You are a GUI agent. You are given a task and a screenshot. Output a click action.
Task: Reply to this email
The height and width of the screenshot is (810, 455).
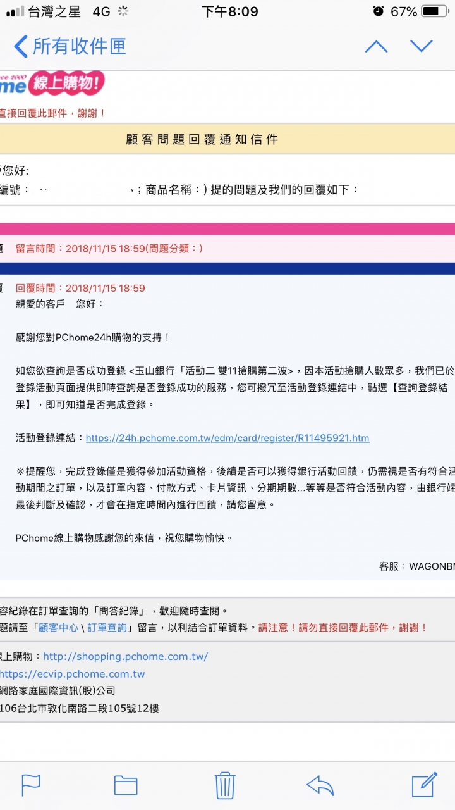(x=320, y=785)
